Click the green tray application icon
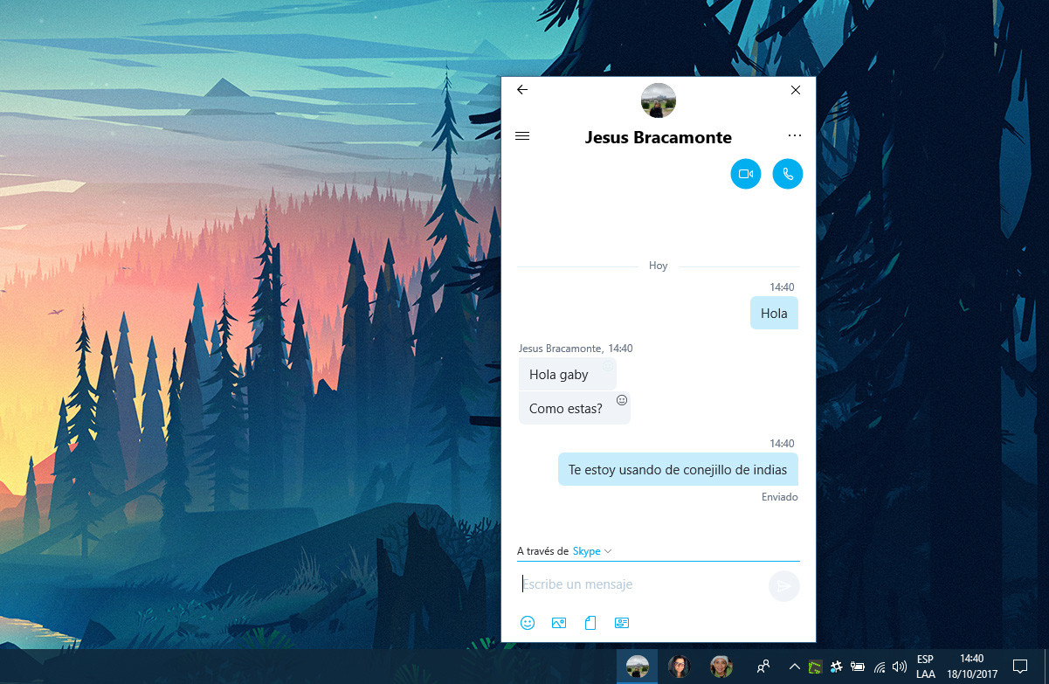 [x=815, y=667]
